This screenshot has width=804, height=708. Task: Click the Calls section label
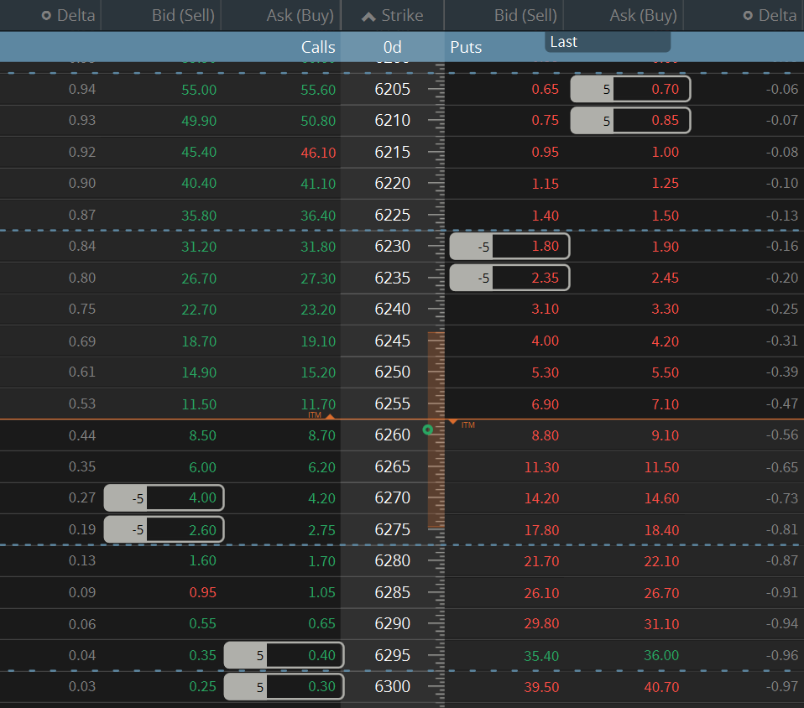click(x=318, y=47)
